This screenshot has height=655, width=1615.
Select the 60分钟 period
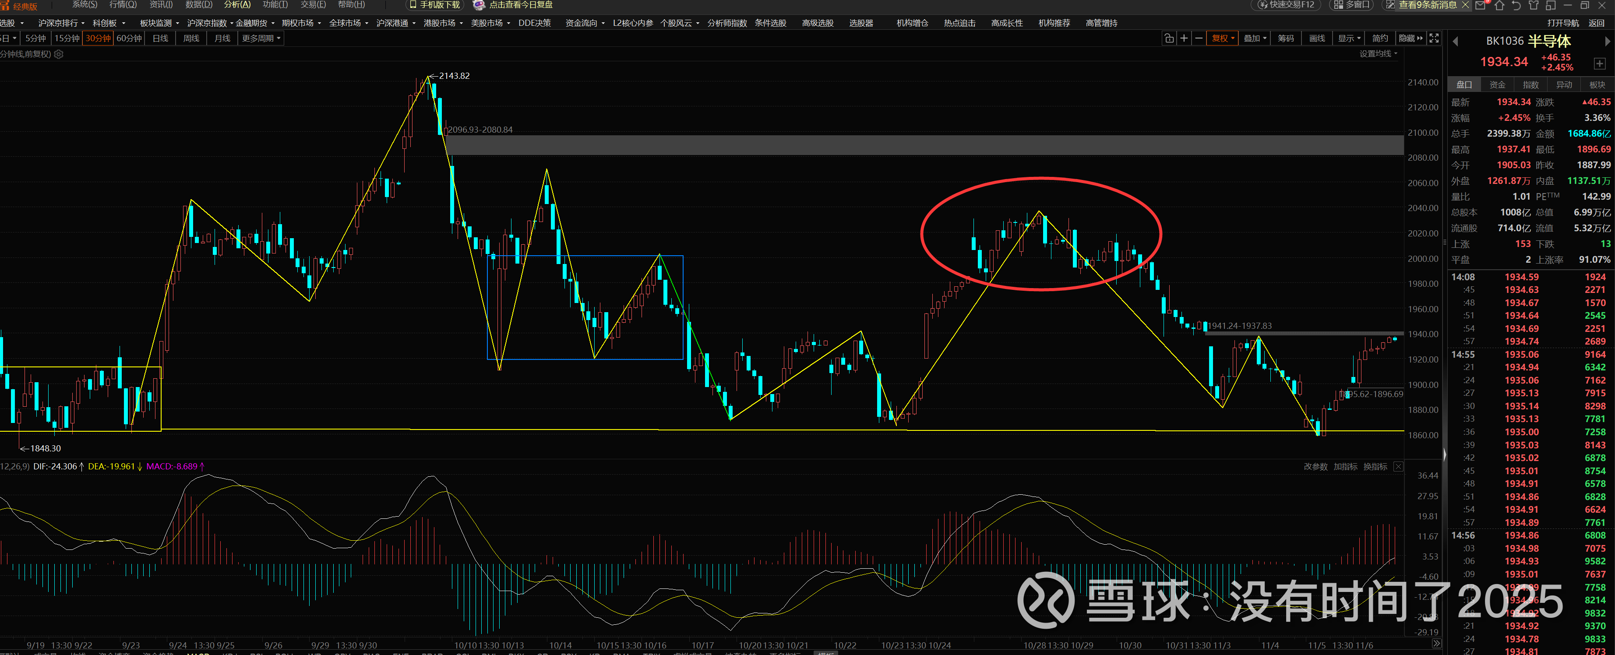[x=129, y=38]
